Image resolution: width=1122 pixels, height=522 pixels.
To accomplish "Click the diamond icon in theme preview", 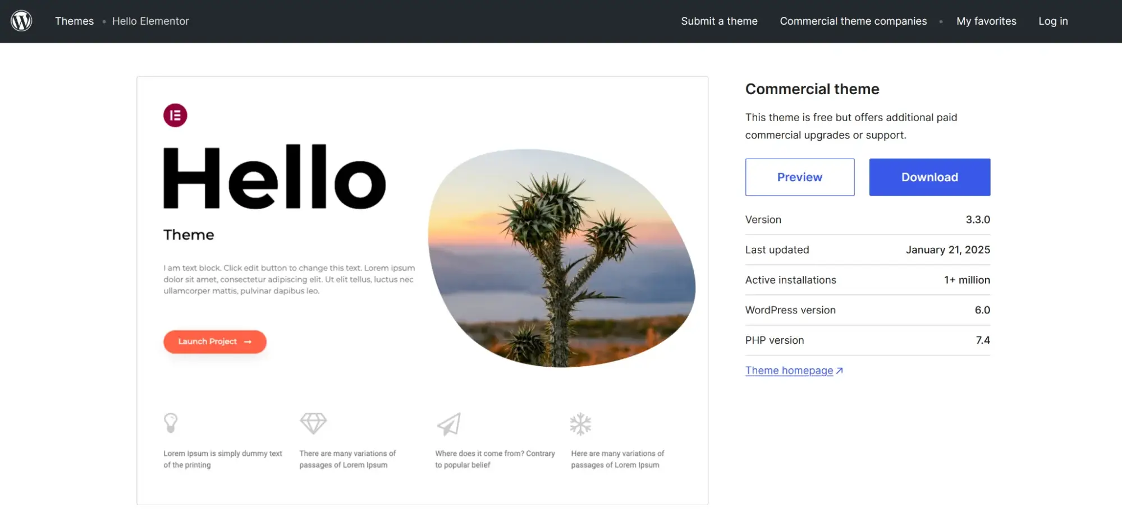I will 313,423.
